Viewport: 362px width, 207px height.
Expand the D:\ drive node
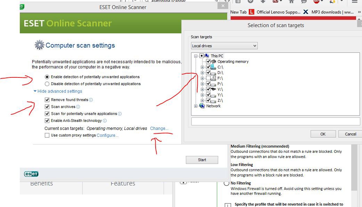coord(202,73)
